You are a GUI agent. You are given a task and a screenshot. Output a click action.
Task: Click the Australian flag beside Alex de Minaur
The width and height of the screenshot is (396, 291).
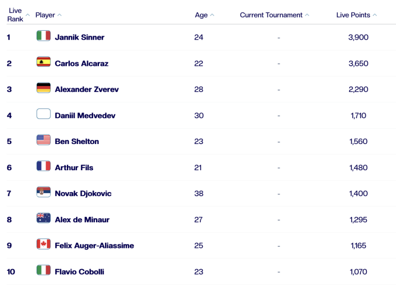[44, 219]
